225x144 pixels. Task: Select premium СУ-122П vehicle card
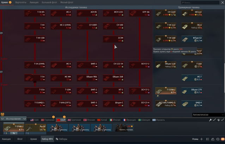click(x=166, y=13)
